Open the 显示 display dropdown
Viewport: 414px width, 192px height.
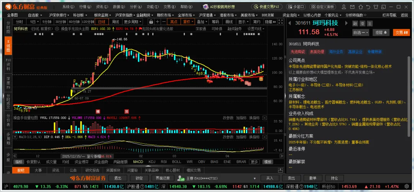click(243, 21)
